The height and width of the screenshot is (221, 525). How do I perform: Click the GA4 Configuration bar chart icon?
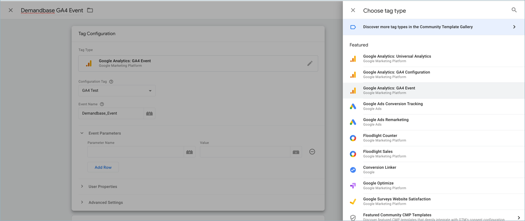(353, 75)
